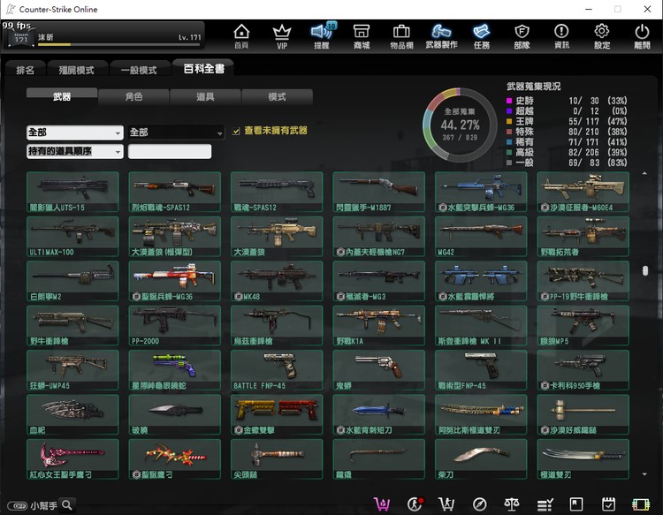Select the 聖誕兵蜂-MG36 weapon card
Screen dimensions: 663x515
(175, 281)
